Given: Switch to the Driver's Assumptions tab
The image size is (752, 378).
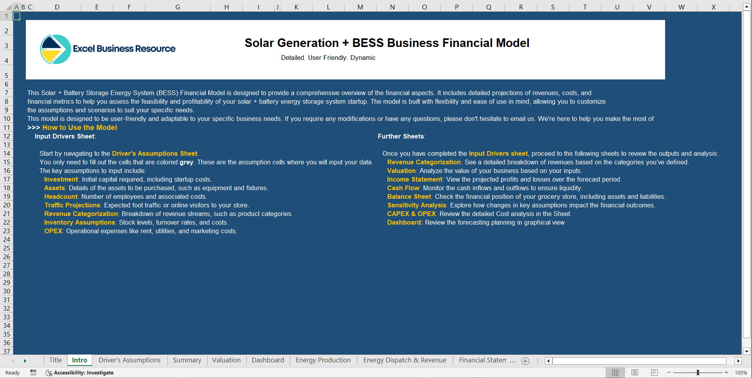Looking at the screenshot, I should pyautogui.click(x=129, y=360).
